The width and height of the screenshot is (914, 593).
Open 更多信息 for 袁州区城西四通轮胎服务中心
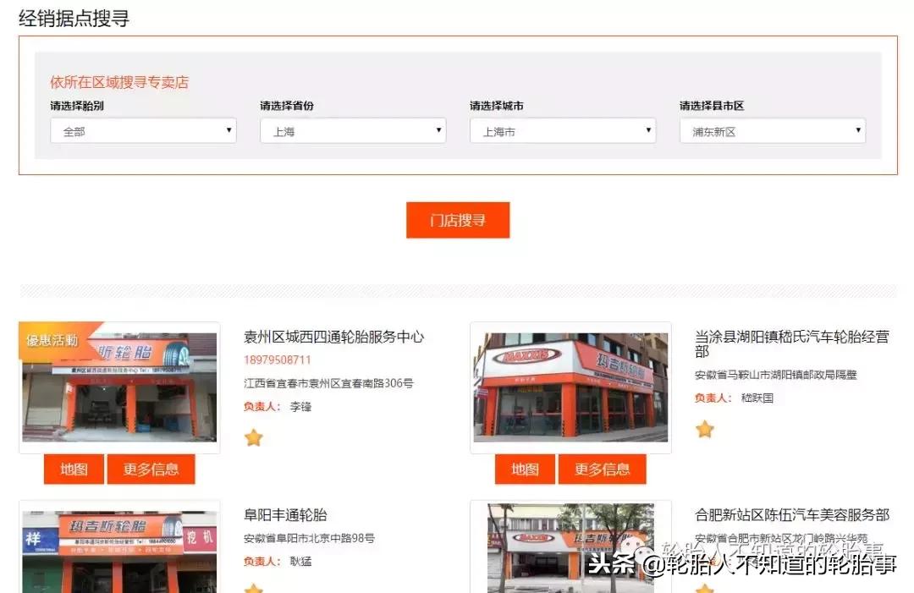click(150, 469)
